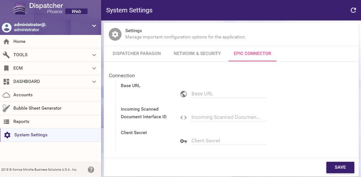
Task: Click the ECM bookmark icon
Action: (6, 68)
